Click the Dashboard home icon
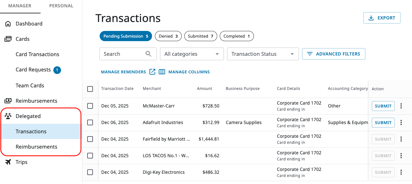412x184 pixels. [8, 24]
